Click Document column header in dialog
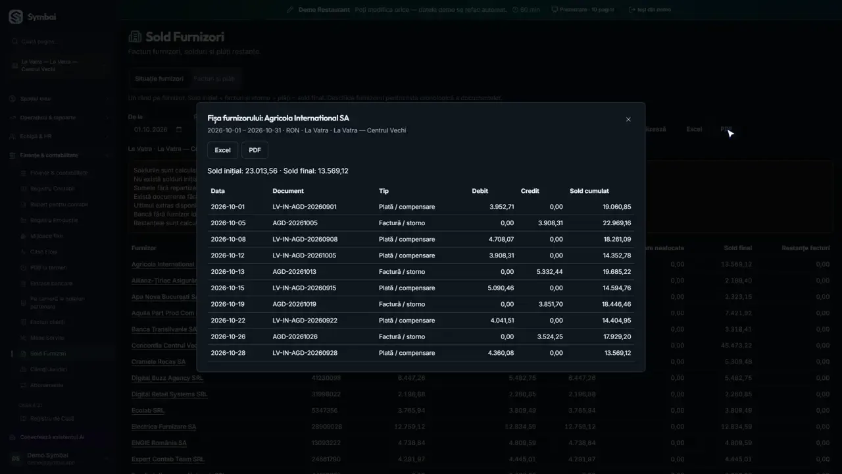Viewport: 842px width, 474px height. coord(288,191)
